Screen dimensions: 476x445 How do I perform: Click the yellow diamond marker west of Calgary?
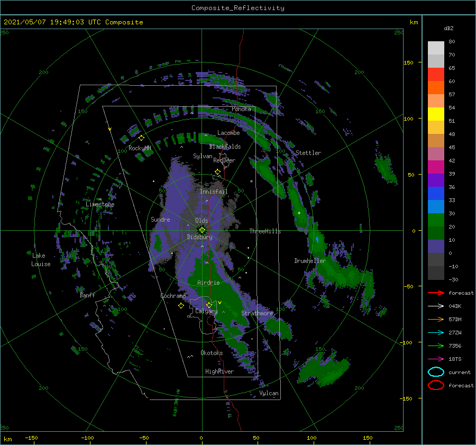coord(181,305)
